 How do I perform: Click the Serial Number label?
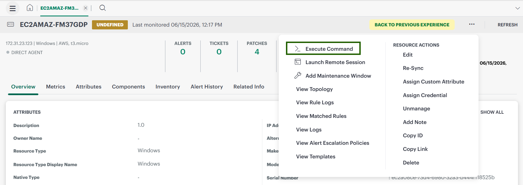282,178
